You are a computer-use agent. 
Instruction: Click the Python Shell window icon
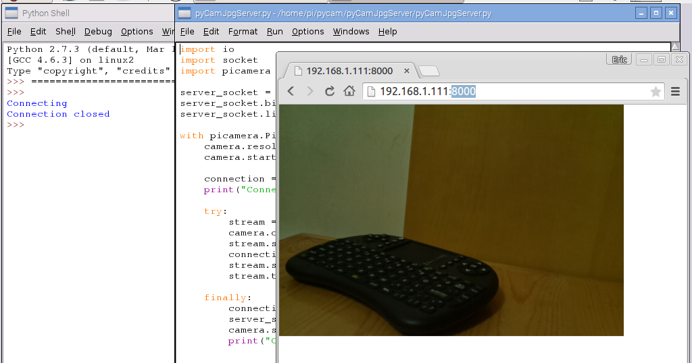click(11, 13)
